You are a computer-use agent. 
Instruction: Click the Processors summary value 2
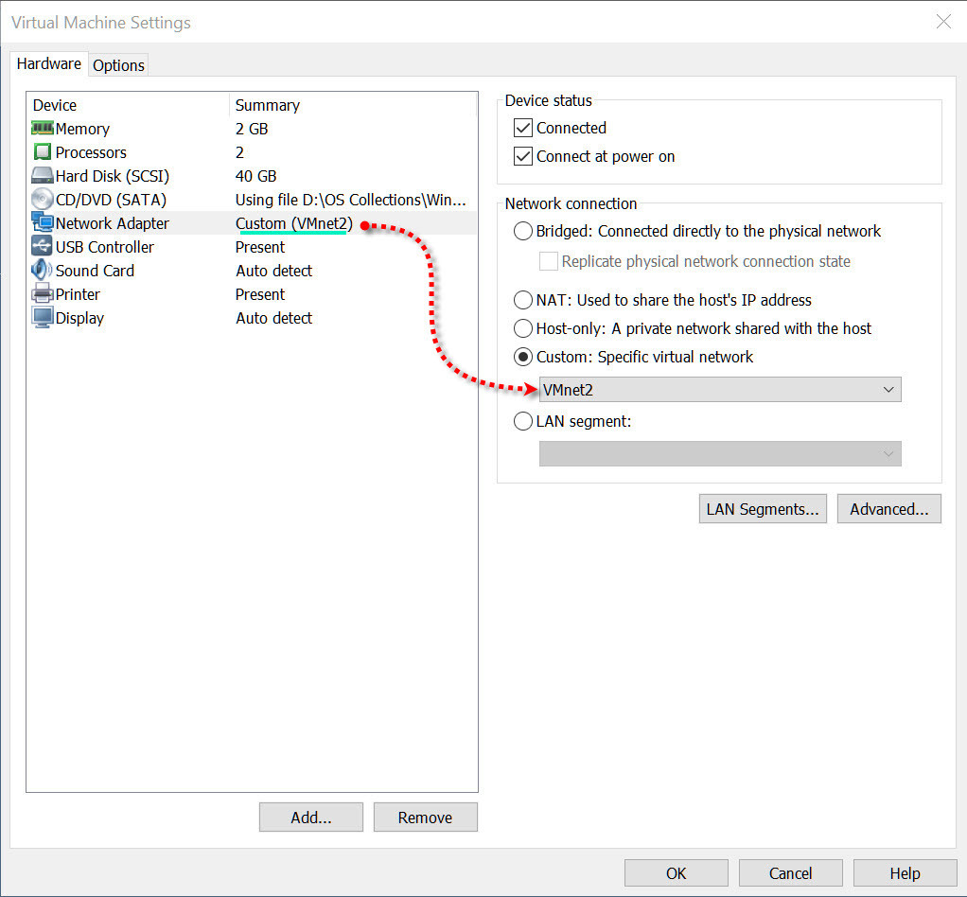[x=240, y=152]
